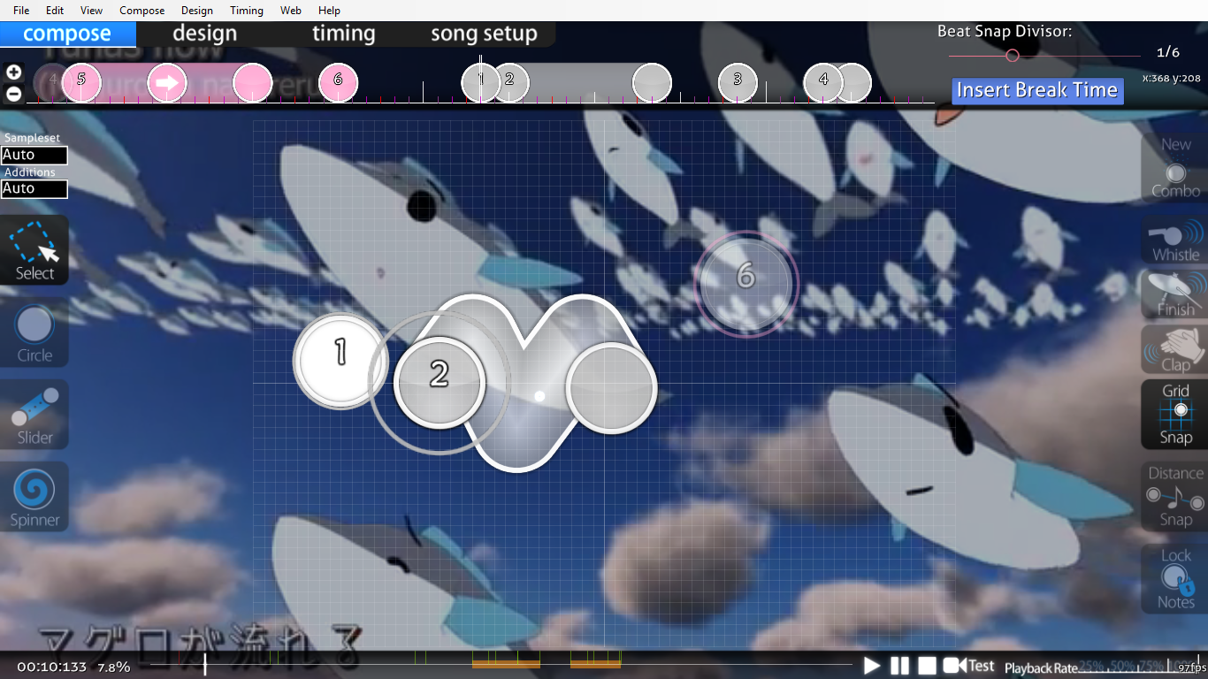1208x679 pixels.
Task: Open the Compose menu
Action: (141, 11)
